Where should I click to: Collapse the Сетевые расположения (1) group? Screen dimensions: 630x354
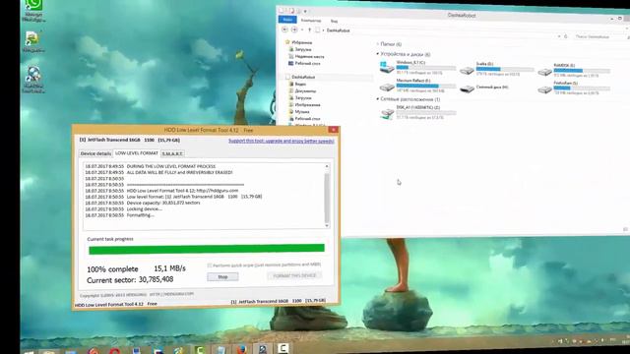[378, 98]
